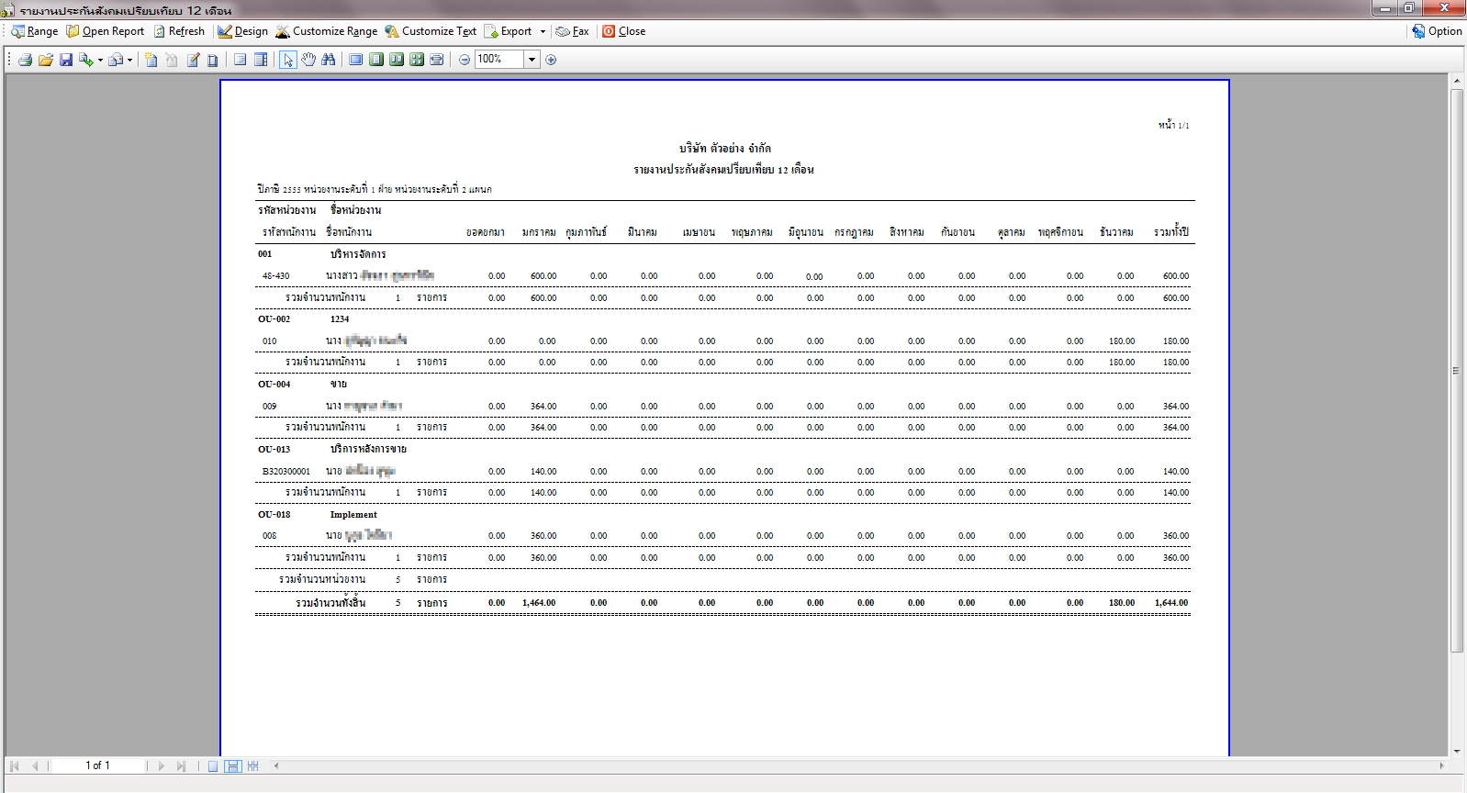The height and width of the screenshot is (793, 1467).
Task: Click grand total value '1,644.00'
Action: tap(1170, 603)
